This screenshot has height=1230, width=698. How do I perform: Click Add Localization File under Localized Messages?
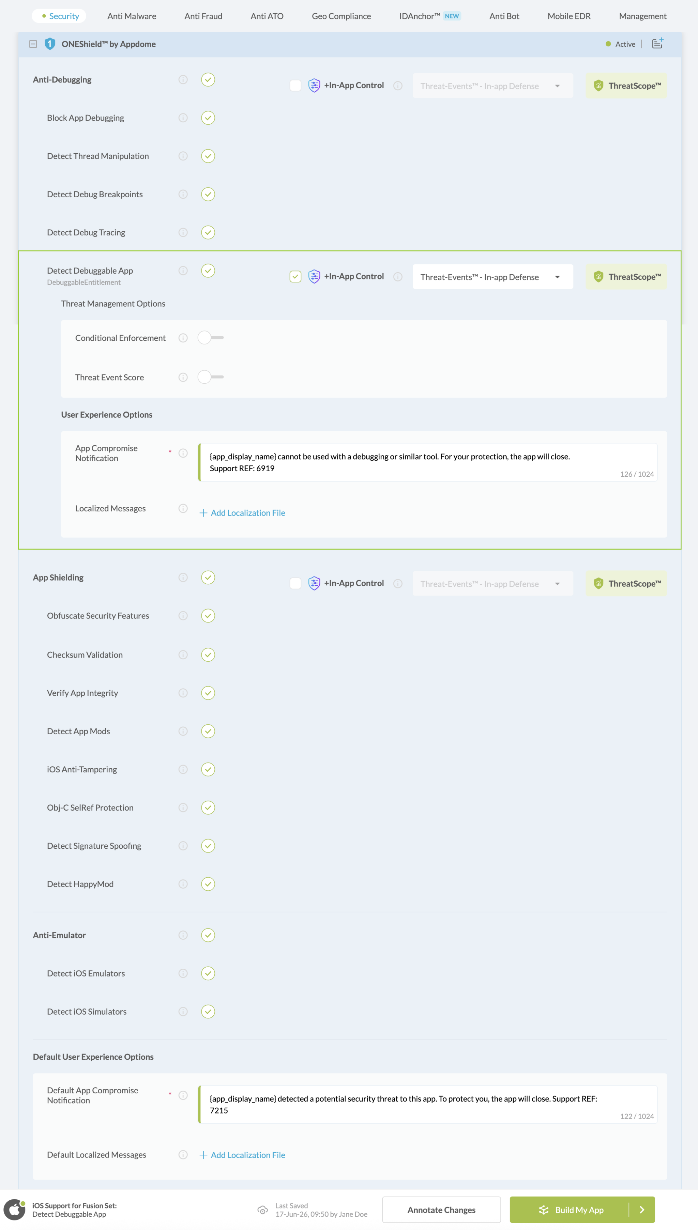tap(242, 513)
